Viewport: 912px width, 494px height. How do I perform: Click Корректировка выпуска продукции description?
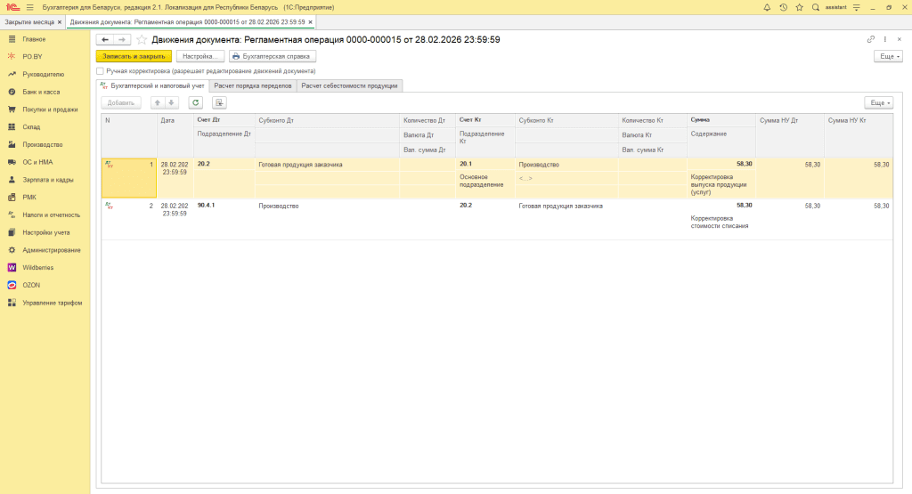[x=719, y=184]
